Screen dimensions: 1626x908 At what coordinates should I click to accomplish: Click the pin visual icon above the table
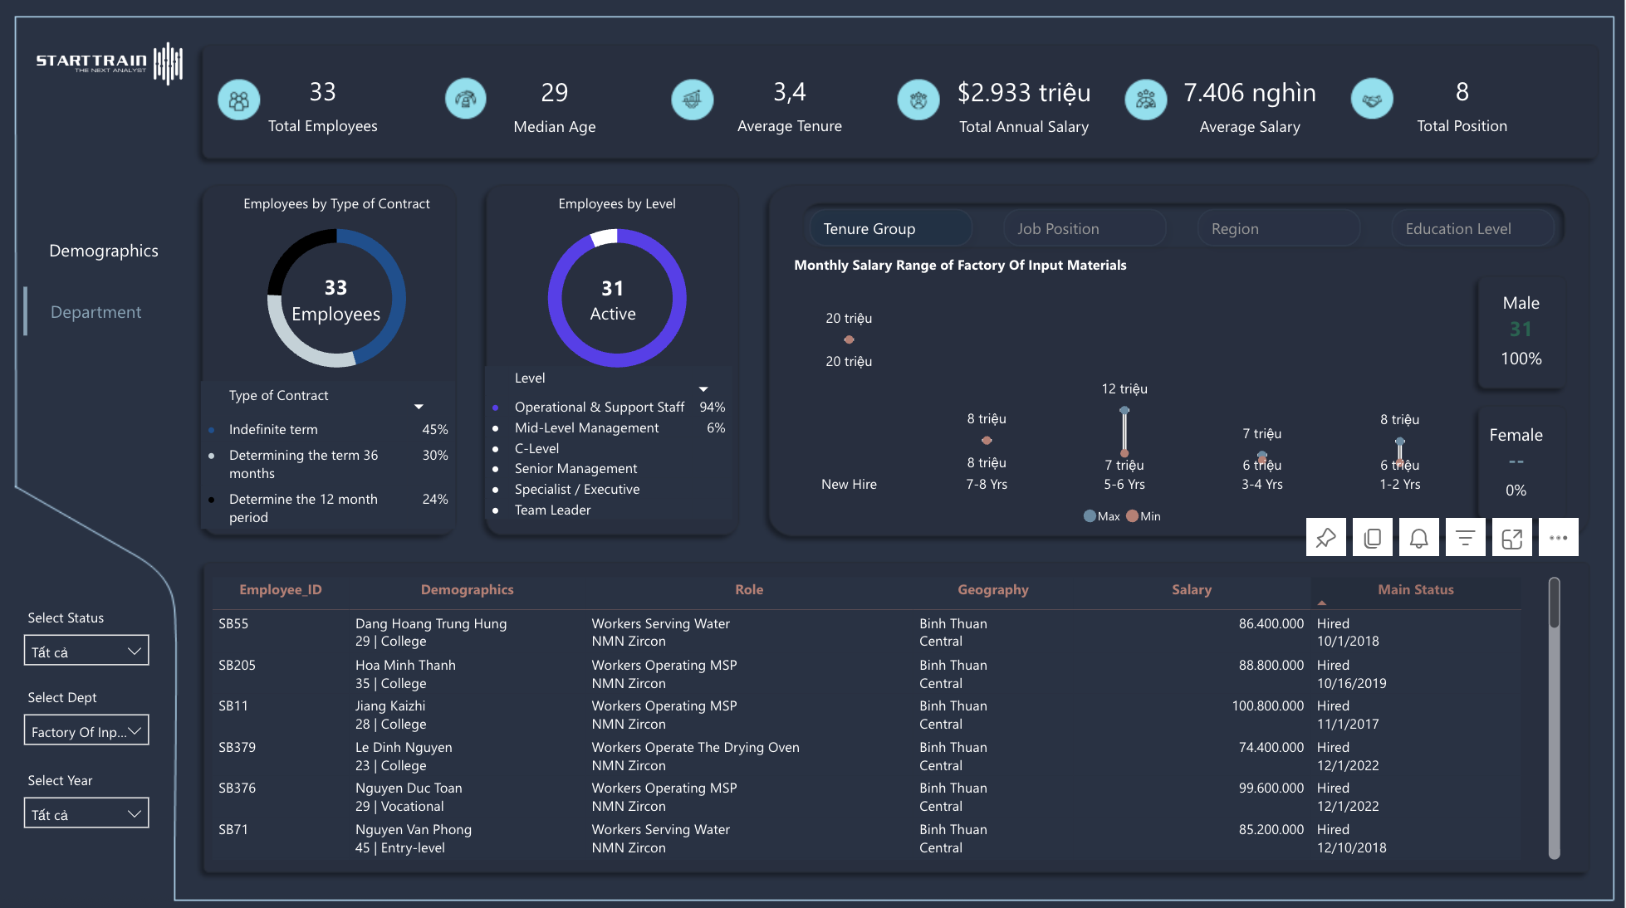(x=1326, y=537)
